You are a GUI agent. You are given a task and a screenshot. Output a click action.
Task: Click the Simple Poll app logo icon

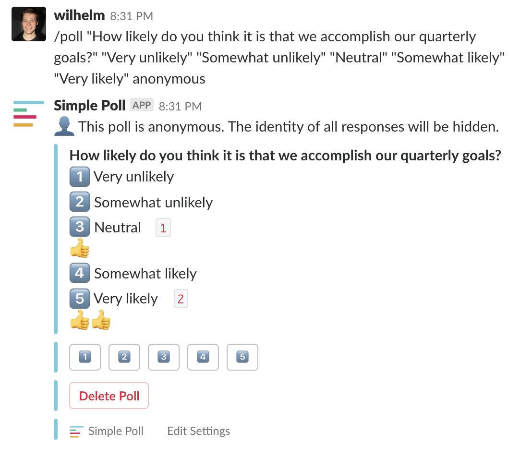click(28, 114)
